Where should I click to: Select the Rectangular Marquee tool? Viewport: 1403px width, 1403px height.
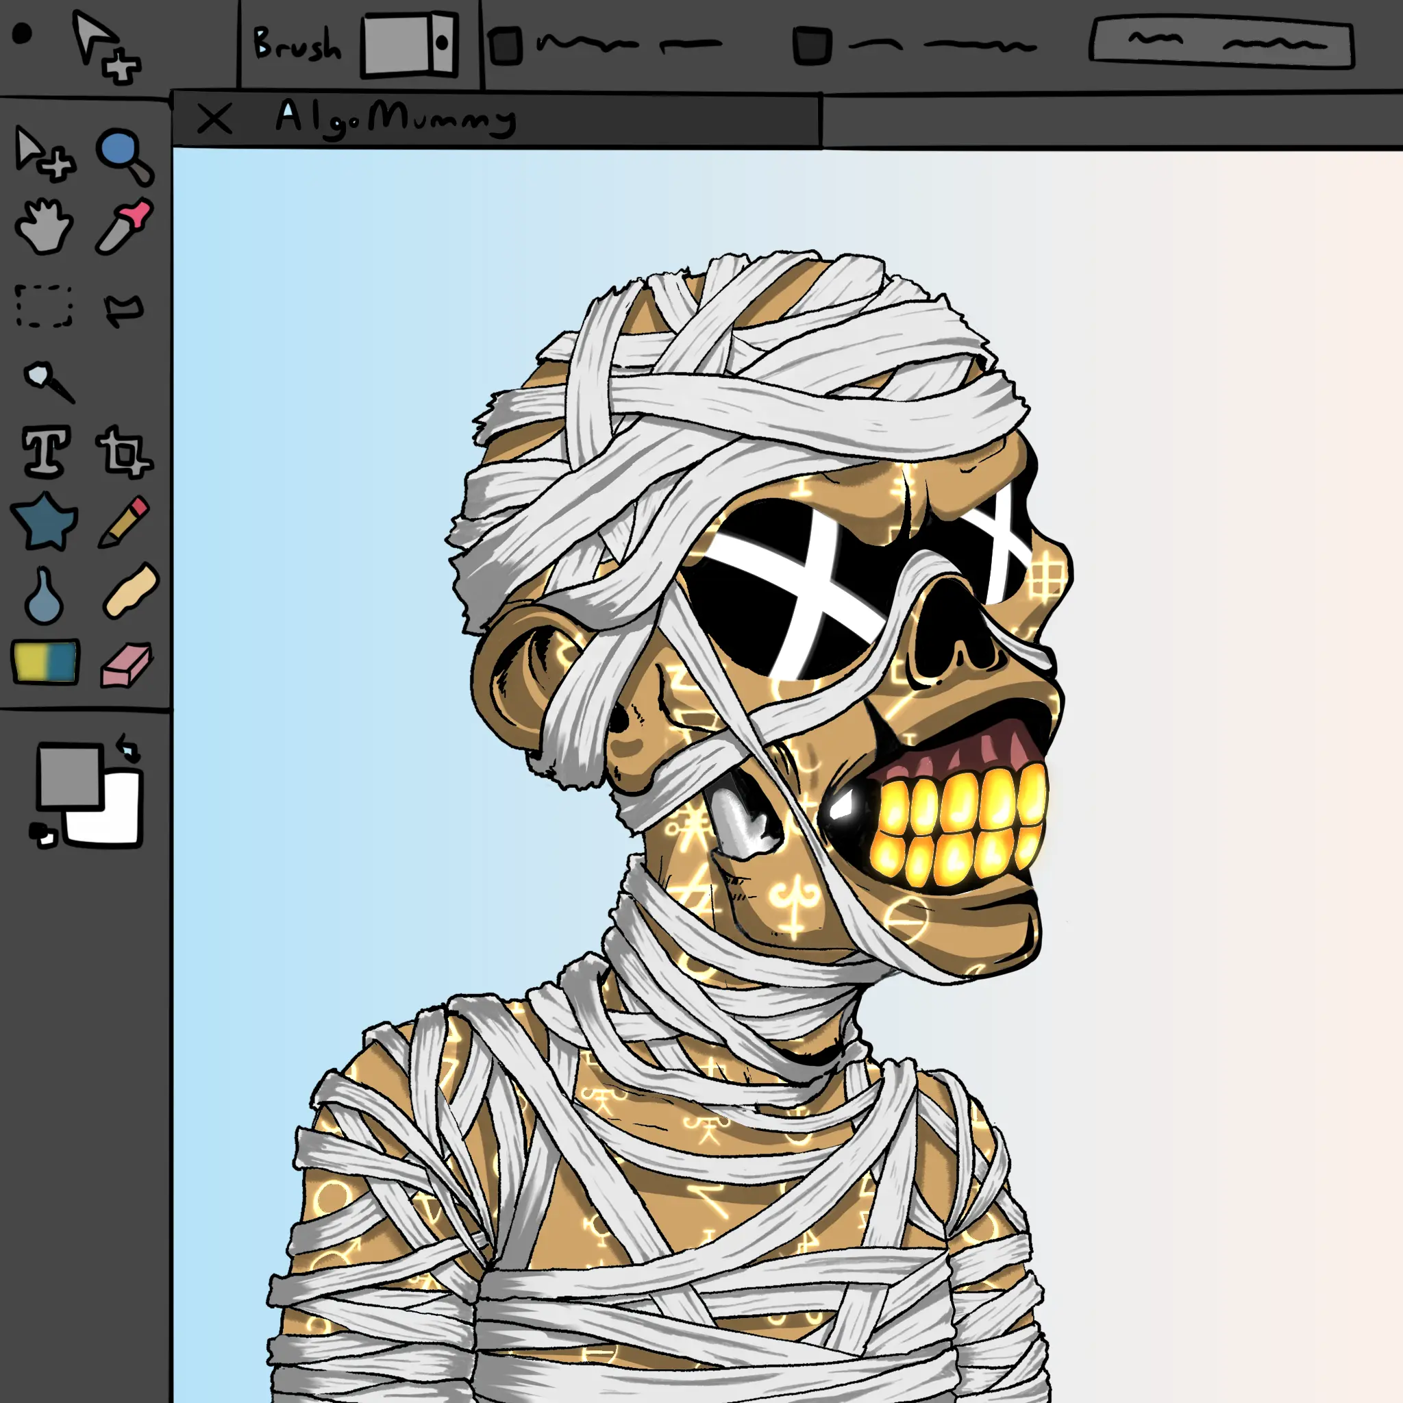pos(45,306)
